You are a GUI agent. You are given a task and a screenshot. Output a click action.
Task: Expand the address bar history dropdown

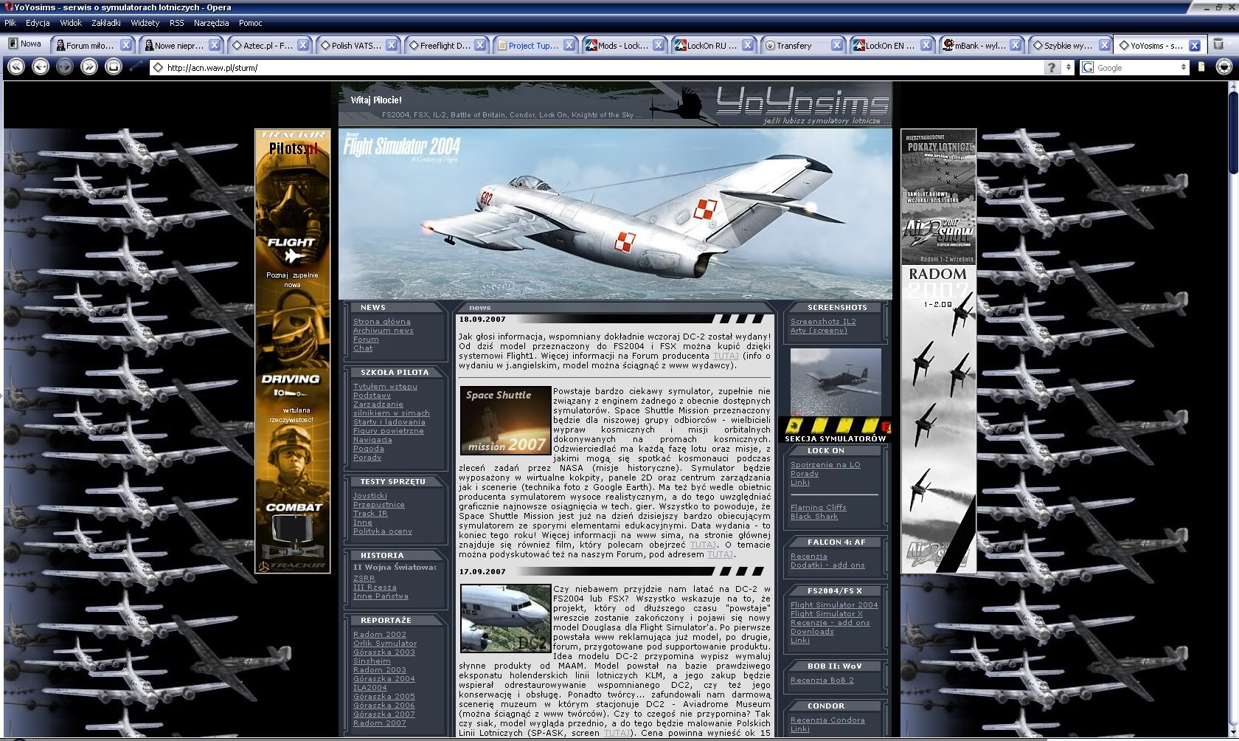(1069, 67)
